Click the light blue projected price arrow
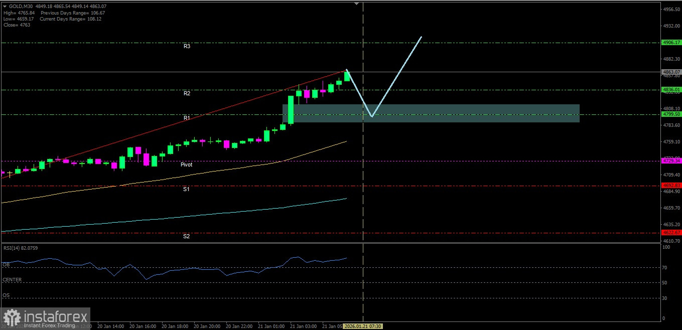This screenshot has height=330, width=682. coord(396,75)
